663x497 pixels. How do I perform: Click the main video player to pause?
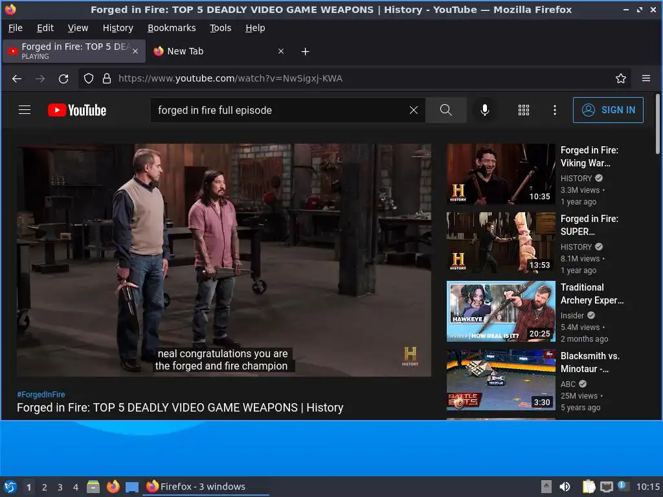pos(223,260)
